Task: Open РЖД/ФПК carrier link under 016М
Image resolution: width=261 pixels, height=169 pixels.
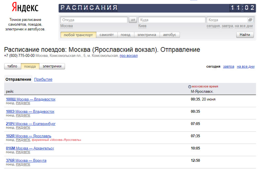Action: pyautogui.click(x=23, y=152)
